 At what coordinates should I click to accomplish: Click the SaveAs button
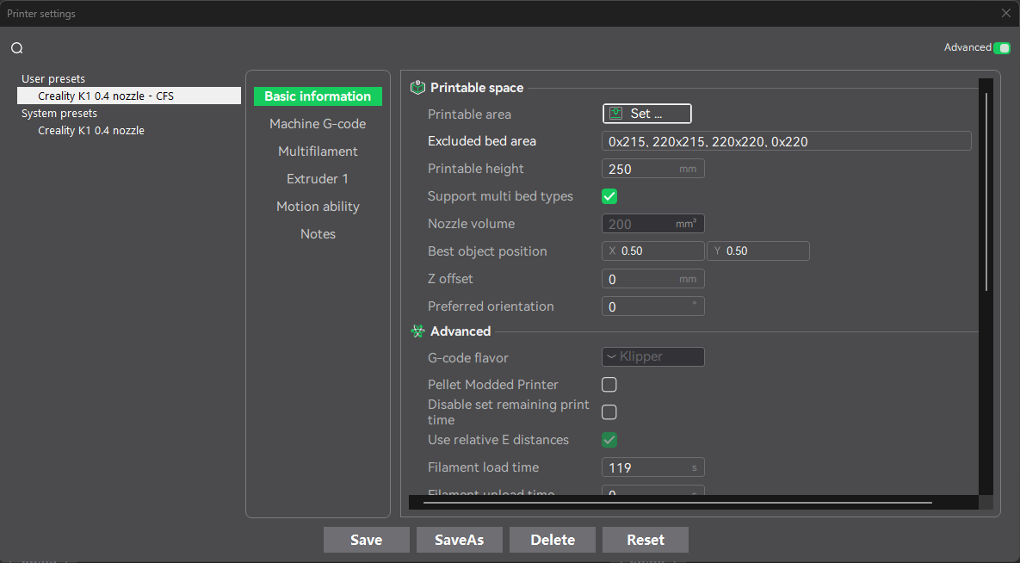(x=459, y=540)
